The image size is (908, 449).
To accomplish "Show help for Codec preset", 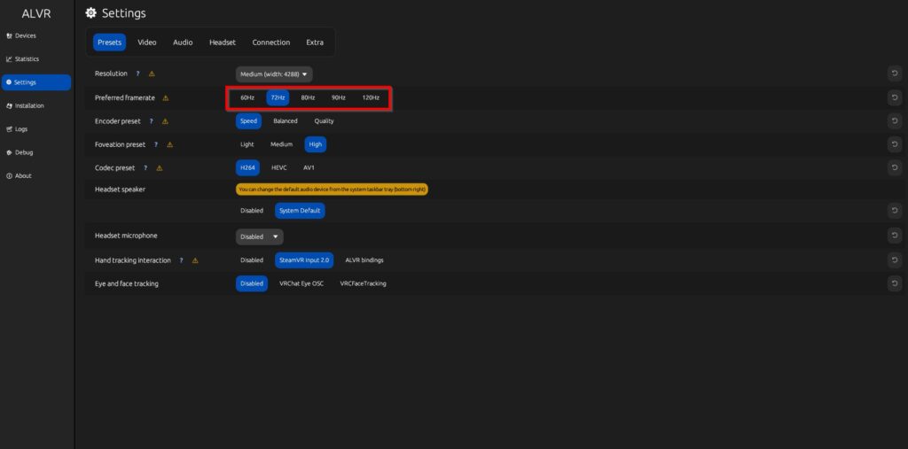I will pyautogui.click(x=145, y=167).
